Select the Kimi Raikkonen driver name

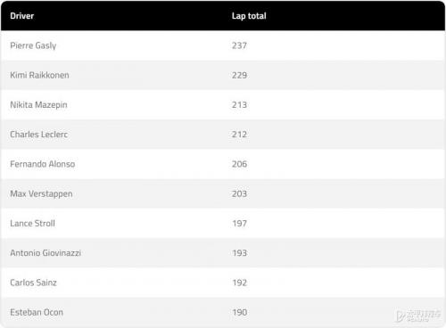(39, 75)
